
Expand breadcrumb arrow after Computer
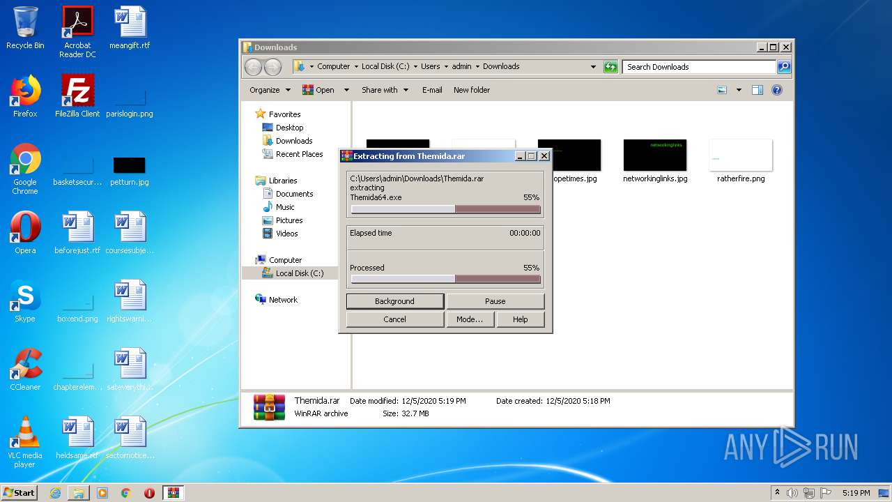coord(355,67)
